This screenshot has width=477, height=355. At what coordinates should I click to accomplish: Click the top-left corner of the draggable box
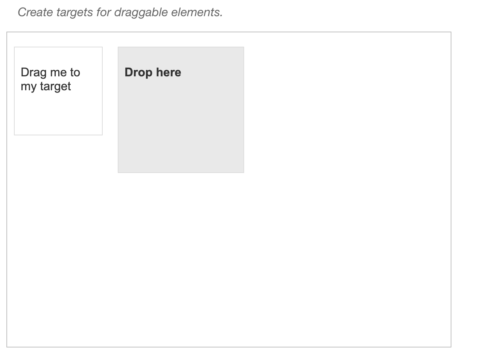click(15, 47)
